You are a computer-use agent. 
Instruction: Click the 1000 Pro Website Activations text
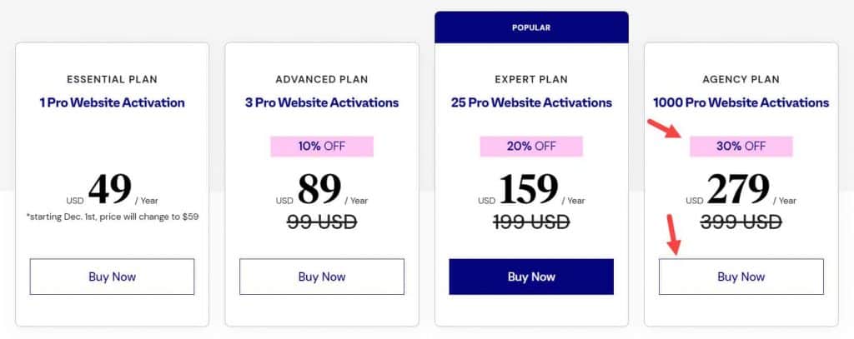741,103
